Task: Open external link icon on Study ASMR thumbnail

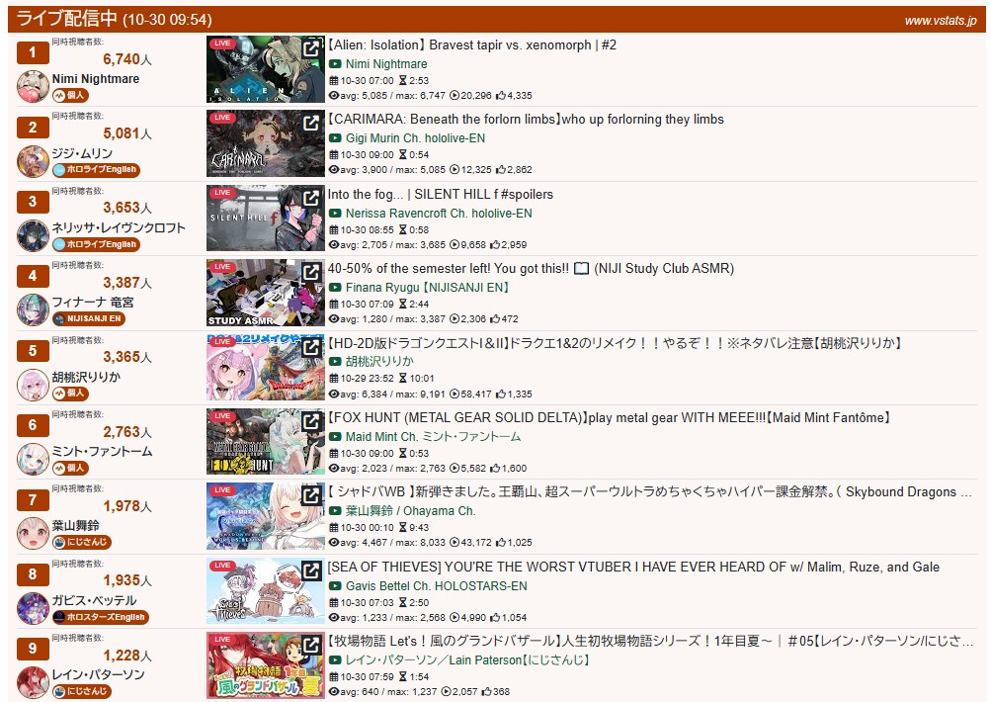Action: pos(311,271)
